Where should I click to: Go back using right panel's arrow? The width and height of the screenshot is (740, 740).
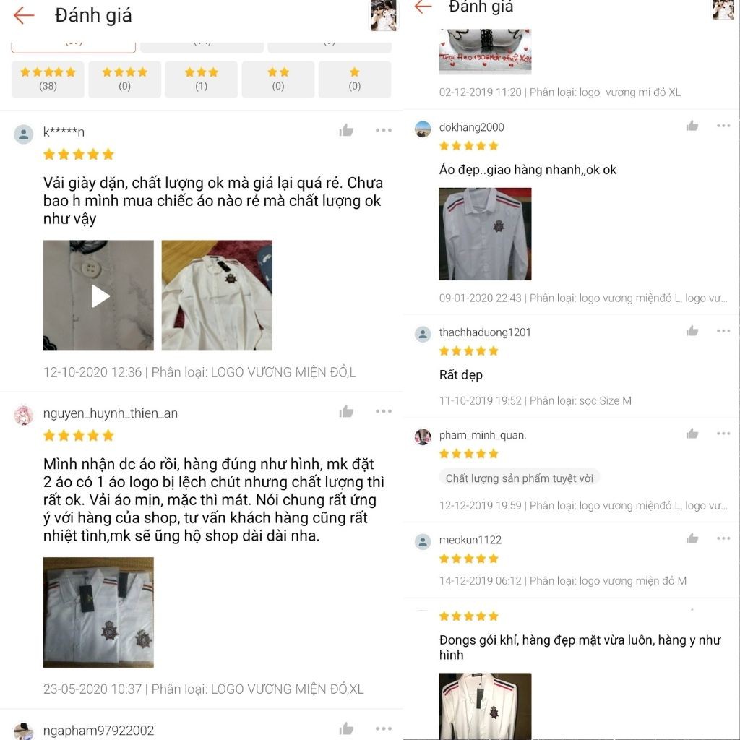coord(423,7)
